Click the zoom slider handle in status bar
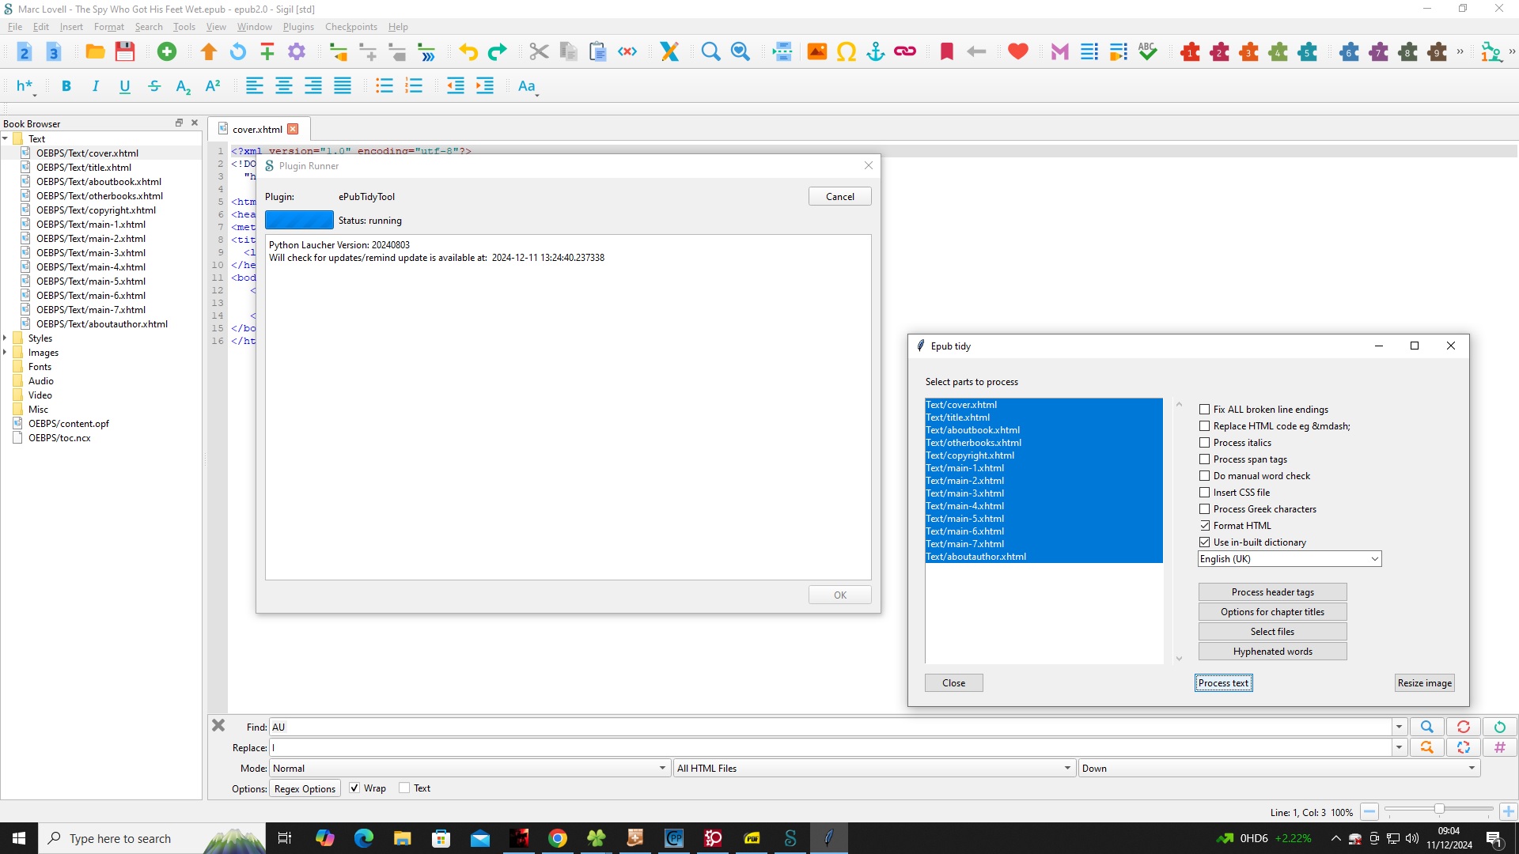The image size is (1519, 854). [x=1439, y=809]
